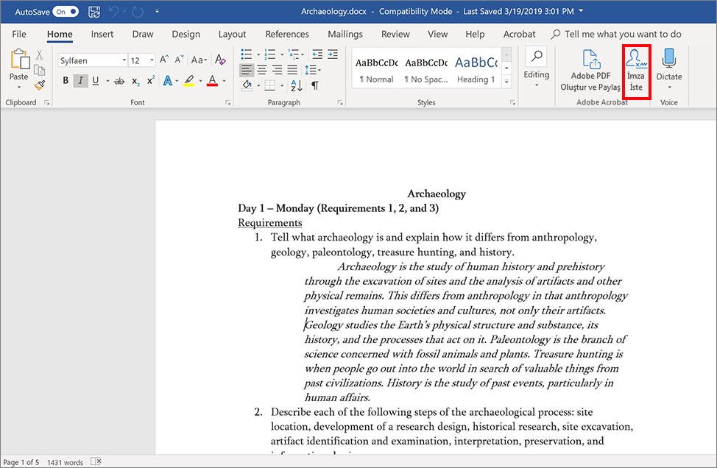This screenshot has height=468, width=717.
Task: Open the File tab
Action: point(19,35)
